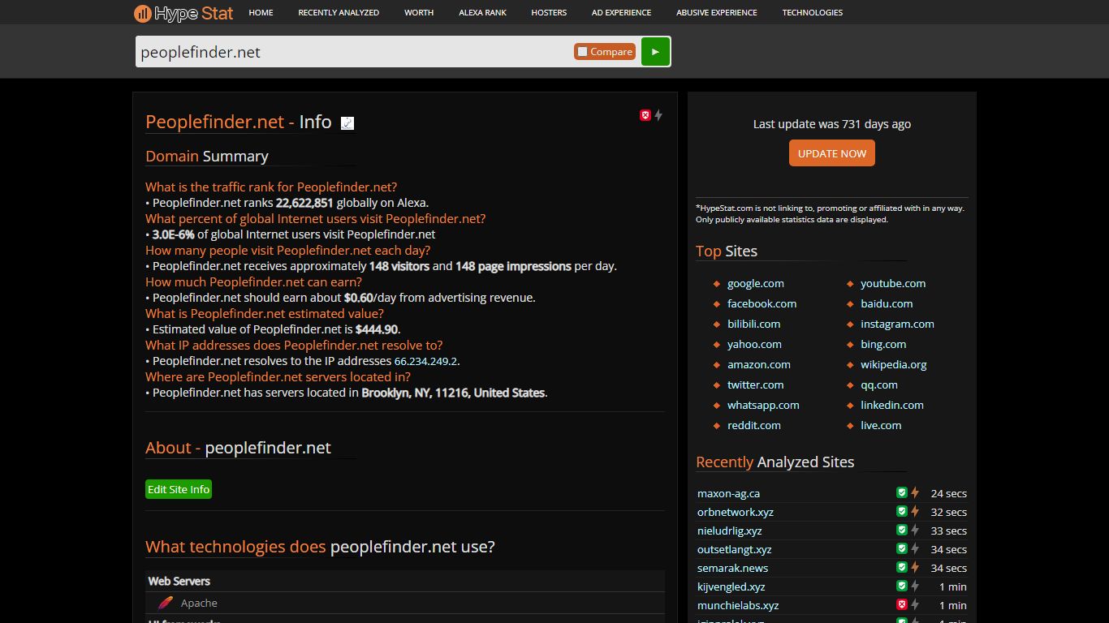Open linkedin.com in Top Sites
Screen dimensions: 1109x623
(x=892, y=405)
